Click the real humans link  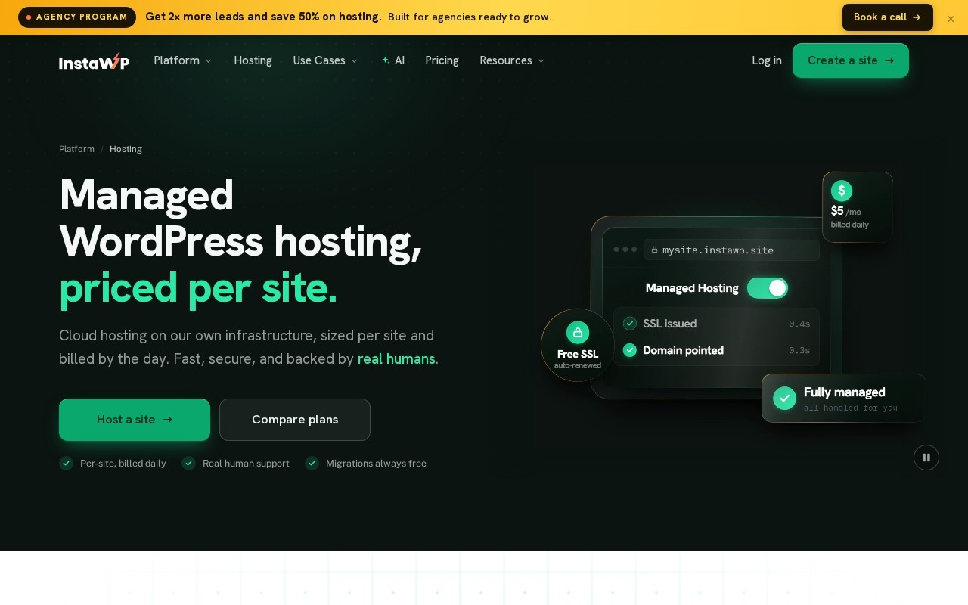coord(396,359)
